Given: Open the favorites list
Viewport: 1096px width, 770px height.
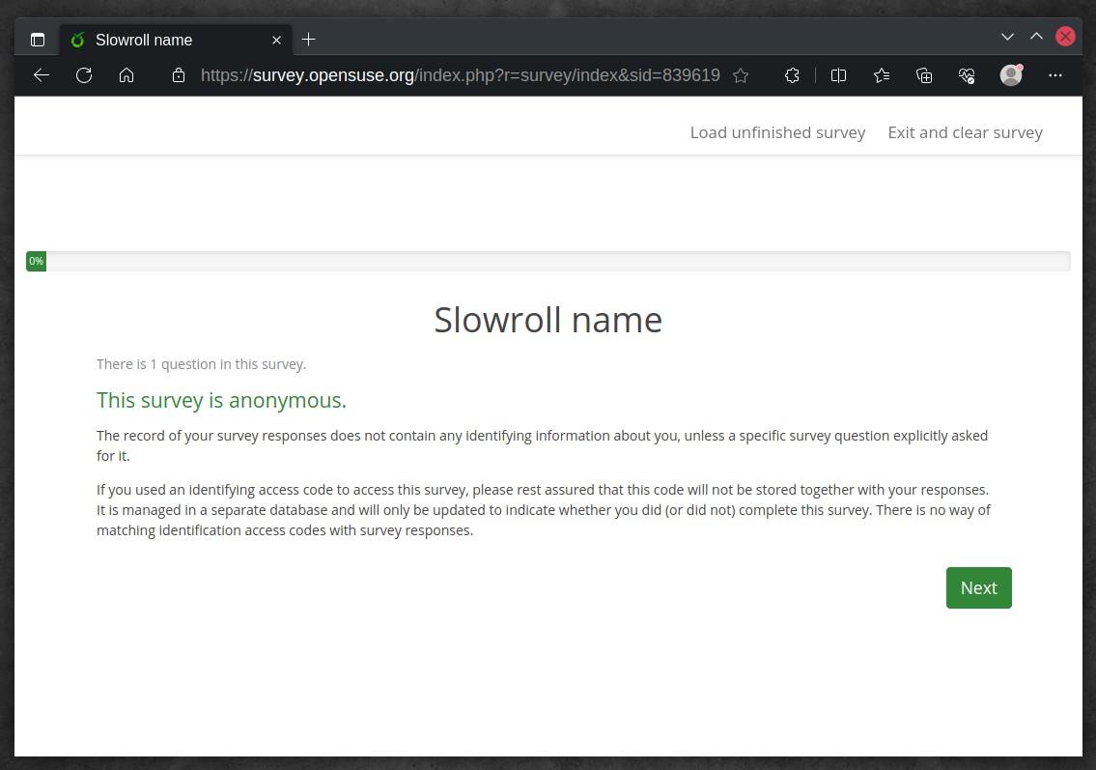Looking at the screenshot, I should tap(883, 75).
